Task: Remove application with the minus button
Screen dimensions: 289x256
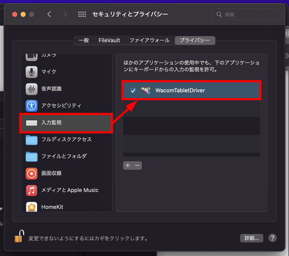Action: 137,165
